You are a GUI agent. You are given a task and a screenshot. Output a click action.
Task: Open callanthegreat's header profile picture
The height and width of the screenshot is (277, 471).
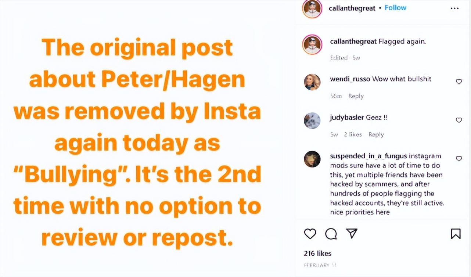point(312,8)
